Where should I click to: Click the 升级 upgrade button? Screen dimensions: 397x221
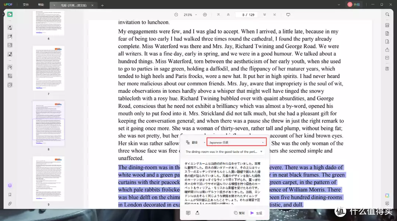coord(354,4)
